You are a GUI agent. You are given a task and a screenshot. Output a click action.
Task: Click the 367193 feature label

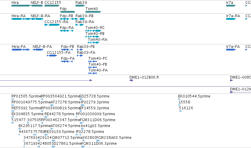[x=31, y=144]
